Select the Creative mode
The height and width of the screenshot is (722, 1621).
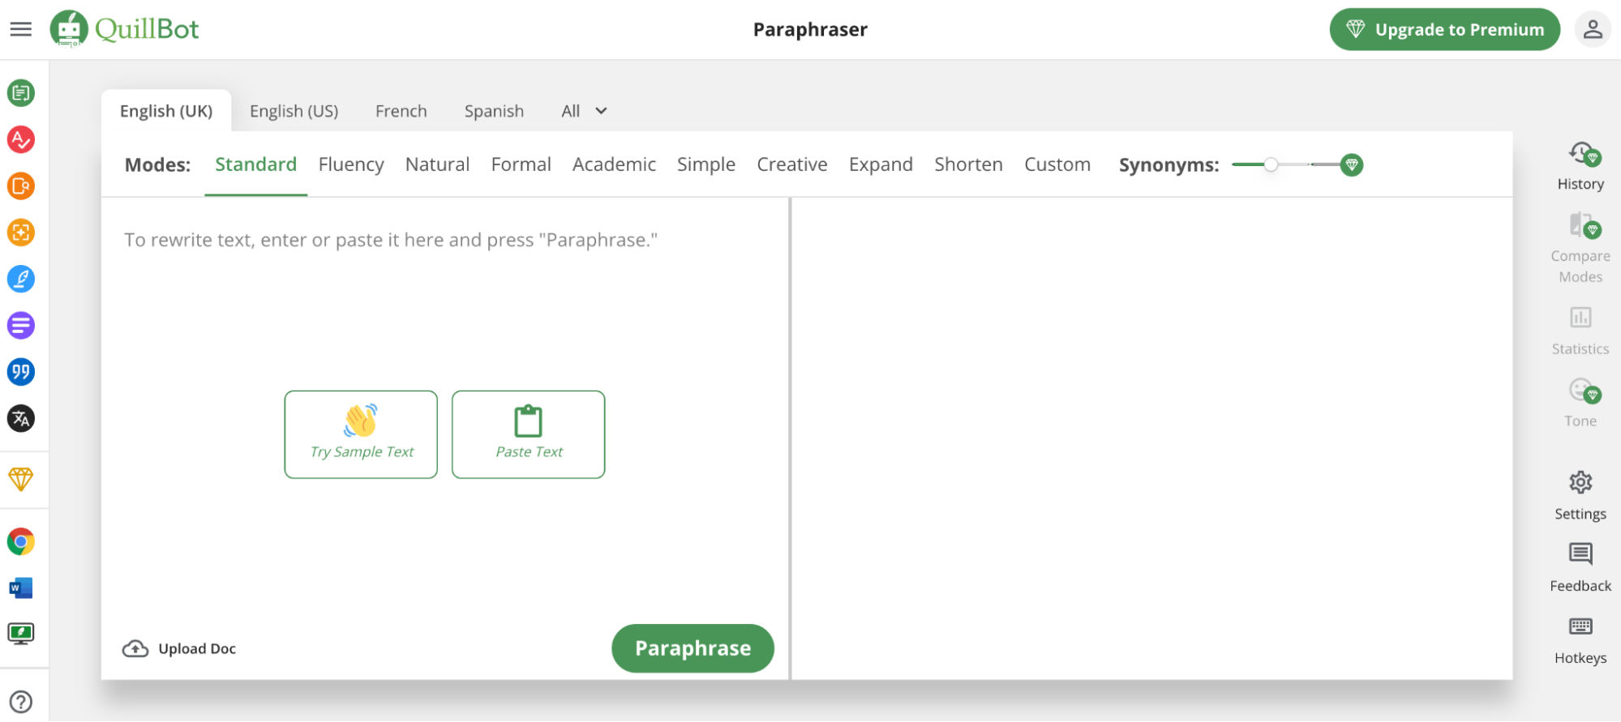point(792,164)
